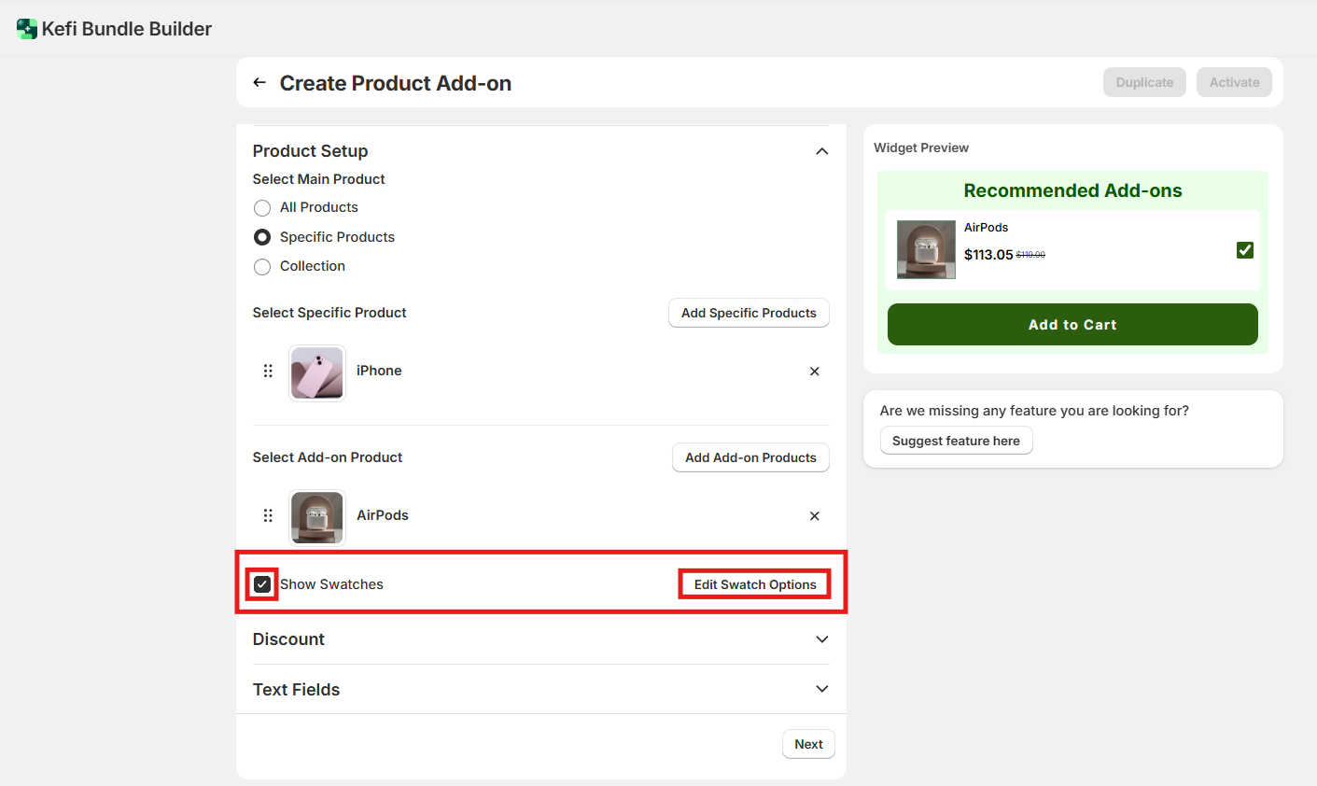Viewport: 1317px width, 786px height.
Task: Grab the drag handle next to iPhone
Action: point(268,372)
